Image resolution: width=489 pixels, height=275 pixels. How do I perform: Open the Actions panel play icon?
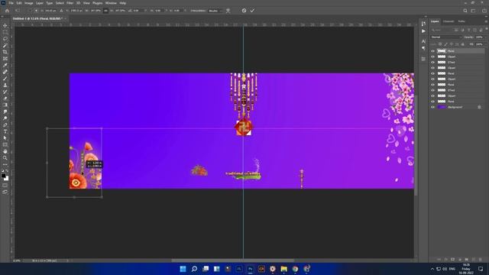pyautogui.click(x=423, y=31)
